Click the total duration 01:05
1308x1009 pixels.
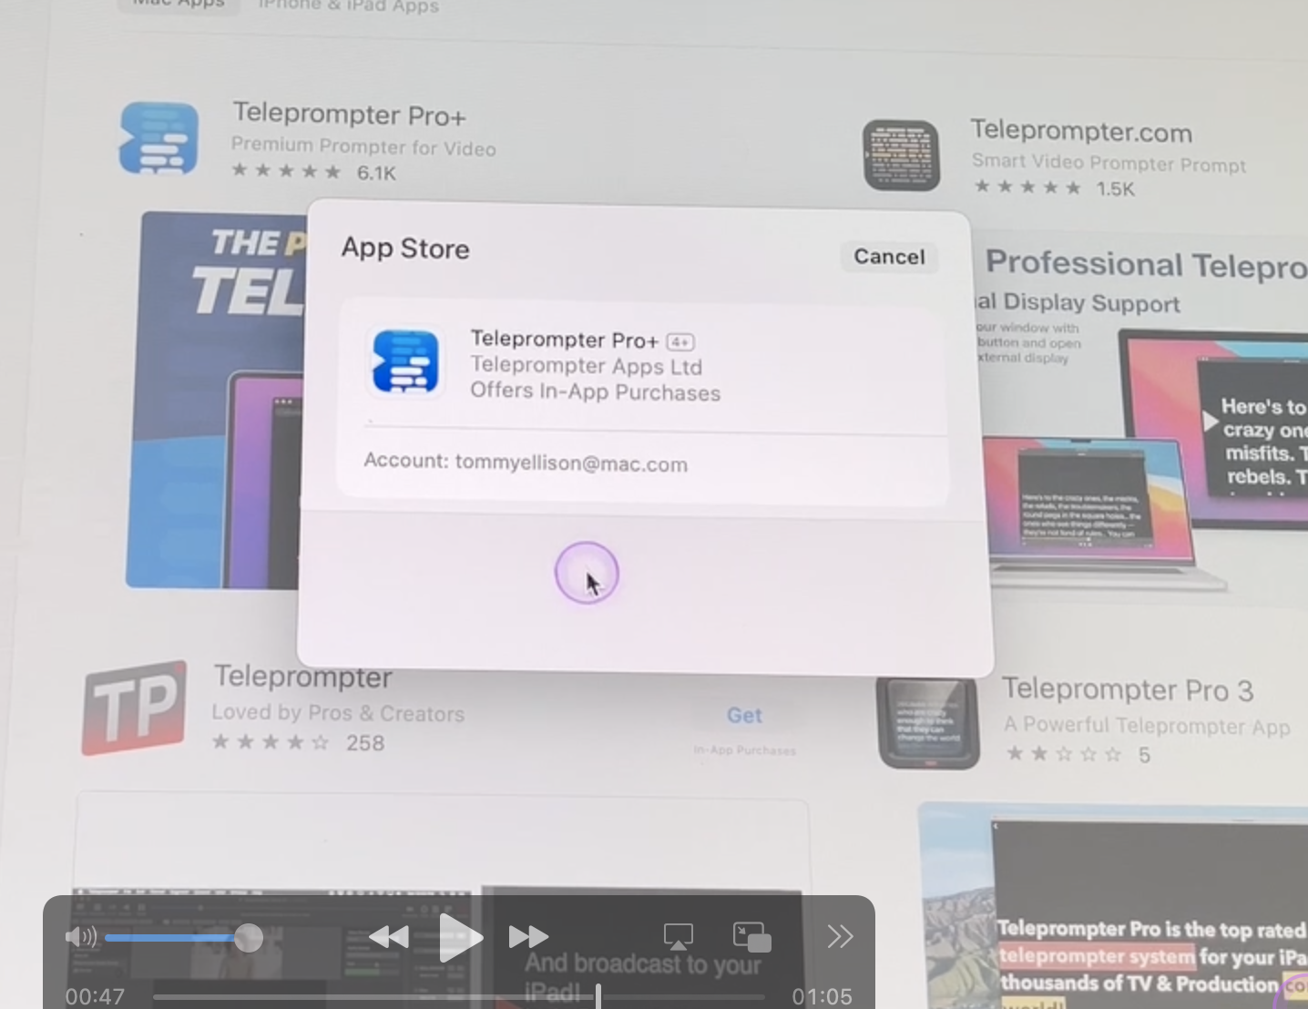click(x=822, y=996)
